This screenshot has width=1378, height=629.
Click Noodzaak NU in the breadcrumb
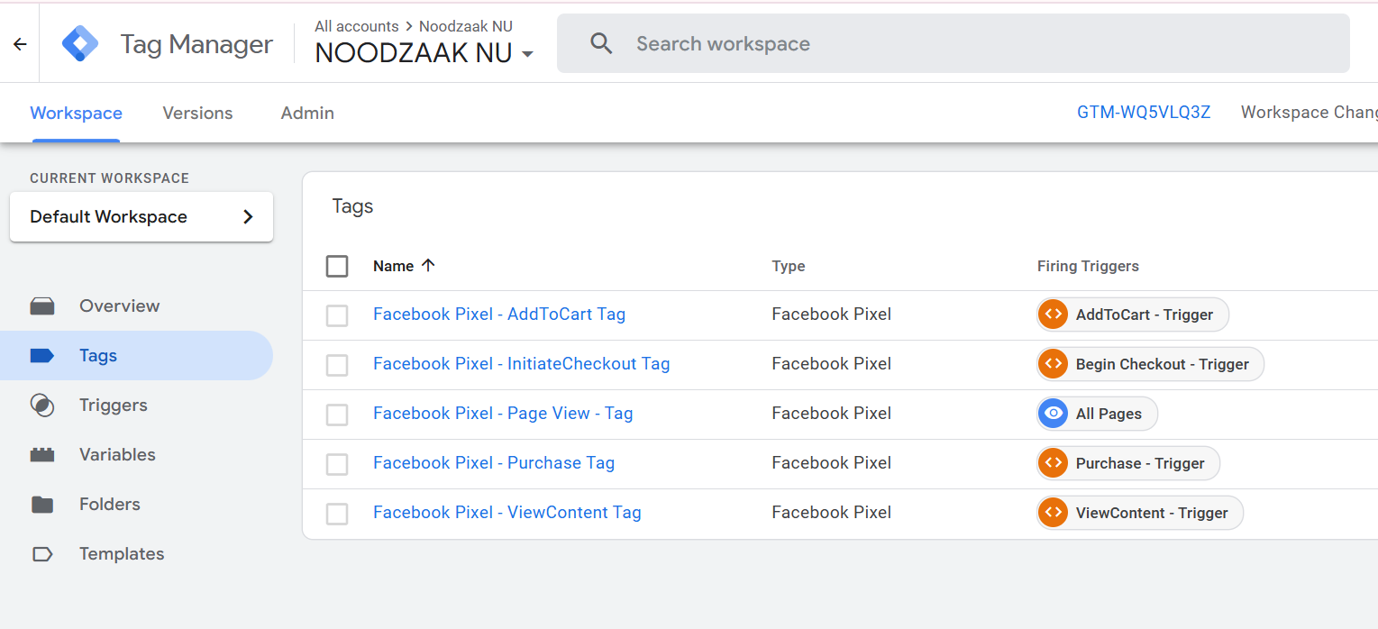coord(466,26)
